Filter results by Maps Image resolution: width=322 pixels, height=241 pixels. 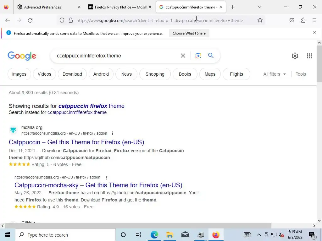[x=210, y=74]
